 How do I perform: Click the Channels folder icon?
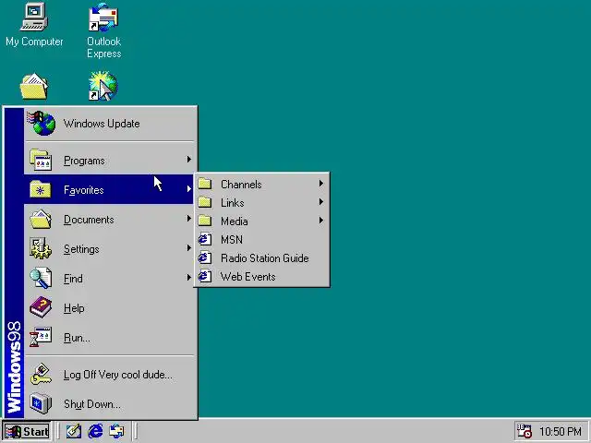tap(205, 184)
